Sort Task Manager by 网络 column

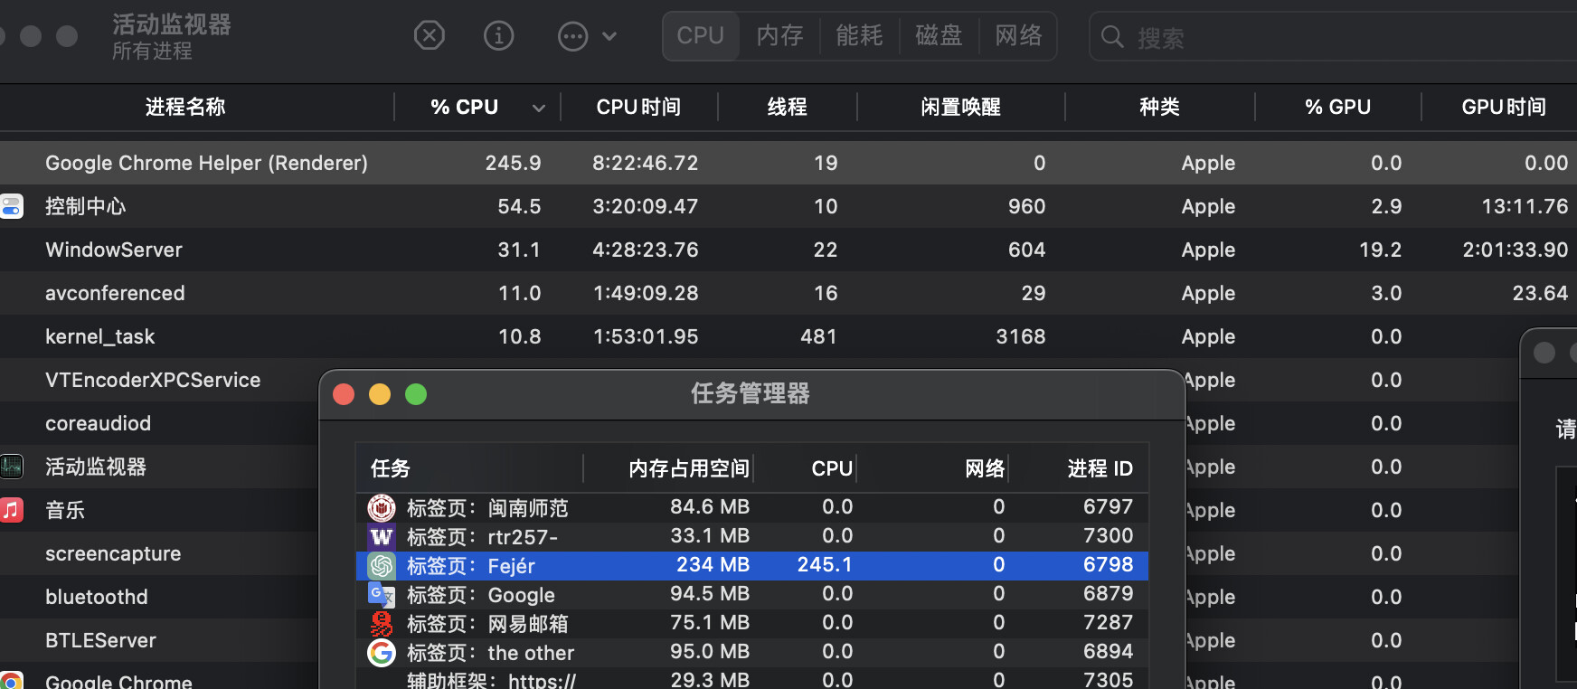[985, 468]
